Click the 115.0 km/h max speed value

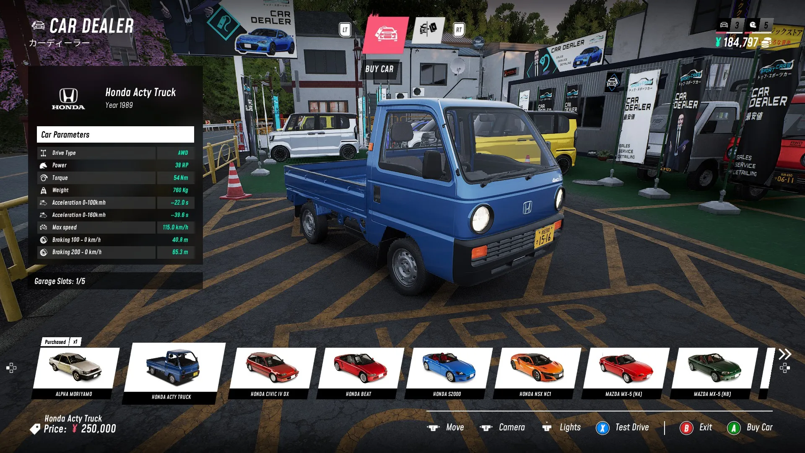175,227
